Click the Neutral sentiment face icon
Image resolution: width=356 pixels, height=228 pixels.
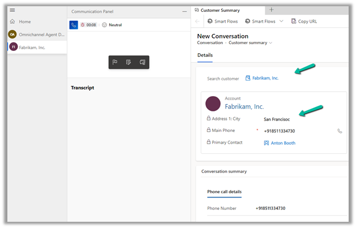click(x=104, y=25)
